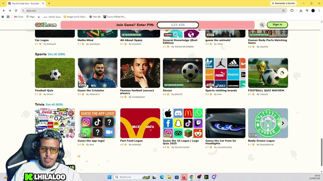Click the Car Logos quiz title
323x181 pixels.
[x=42, y=40]
